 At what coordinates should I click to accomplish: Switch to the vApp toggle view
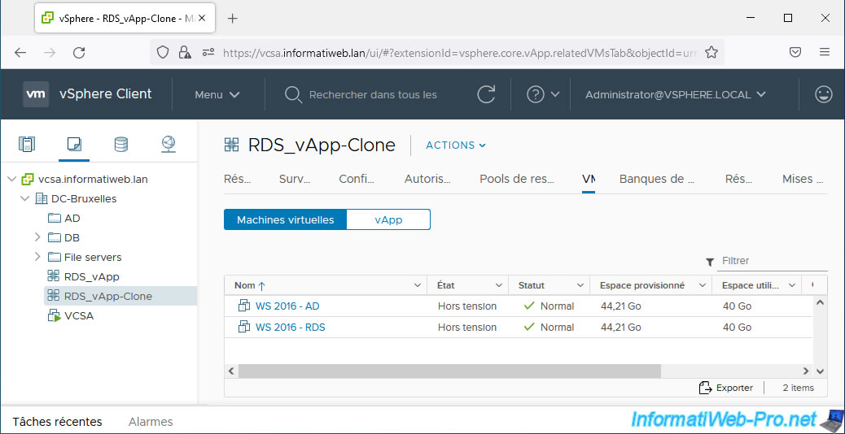388,219
